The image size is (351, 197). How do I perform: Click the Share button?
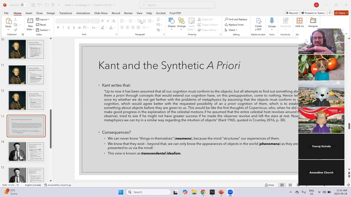click(341, 13)
